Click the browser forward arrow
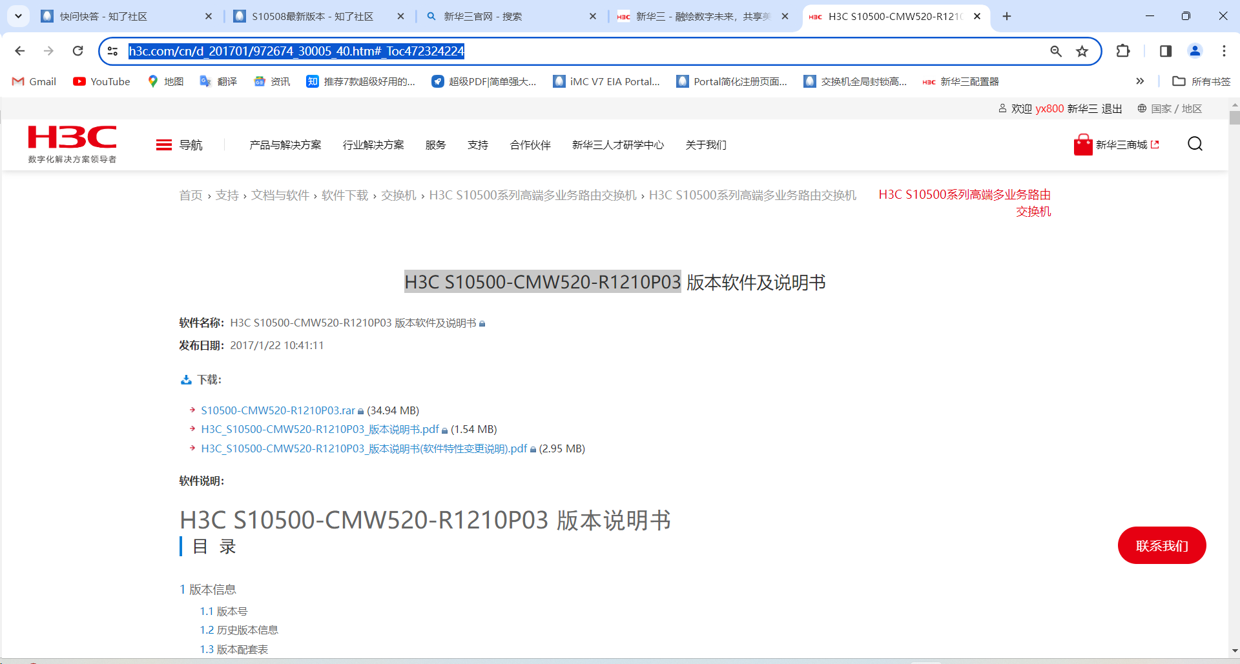 [48, 51]
